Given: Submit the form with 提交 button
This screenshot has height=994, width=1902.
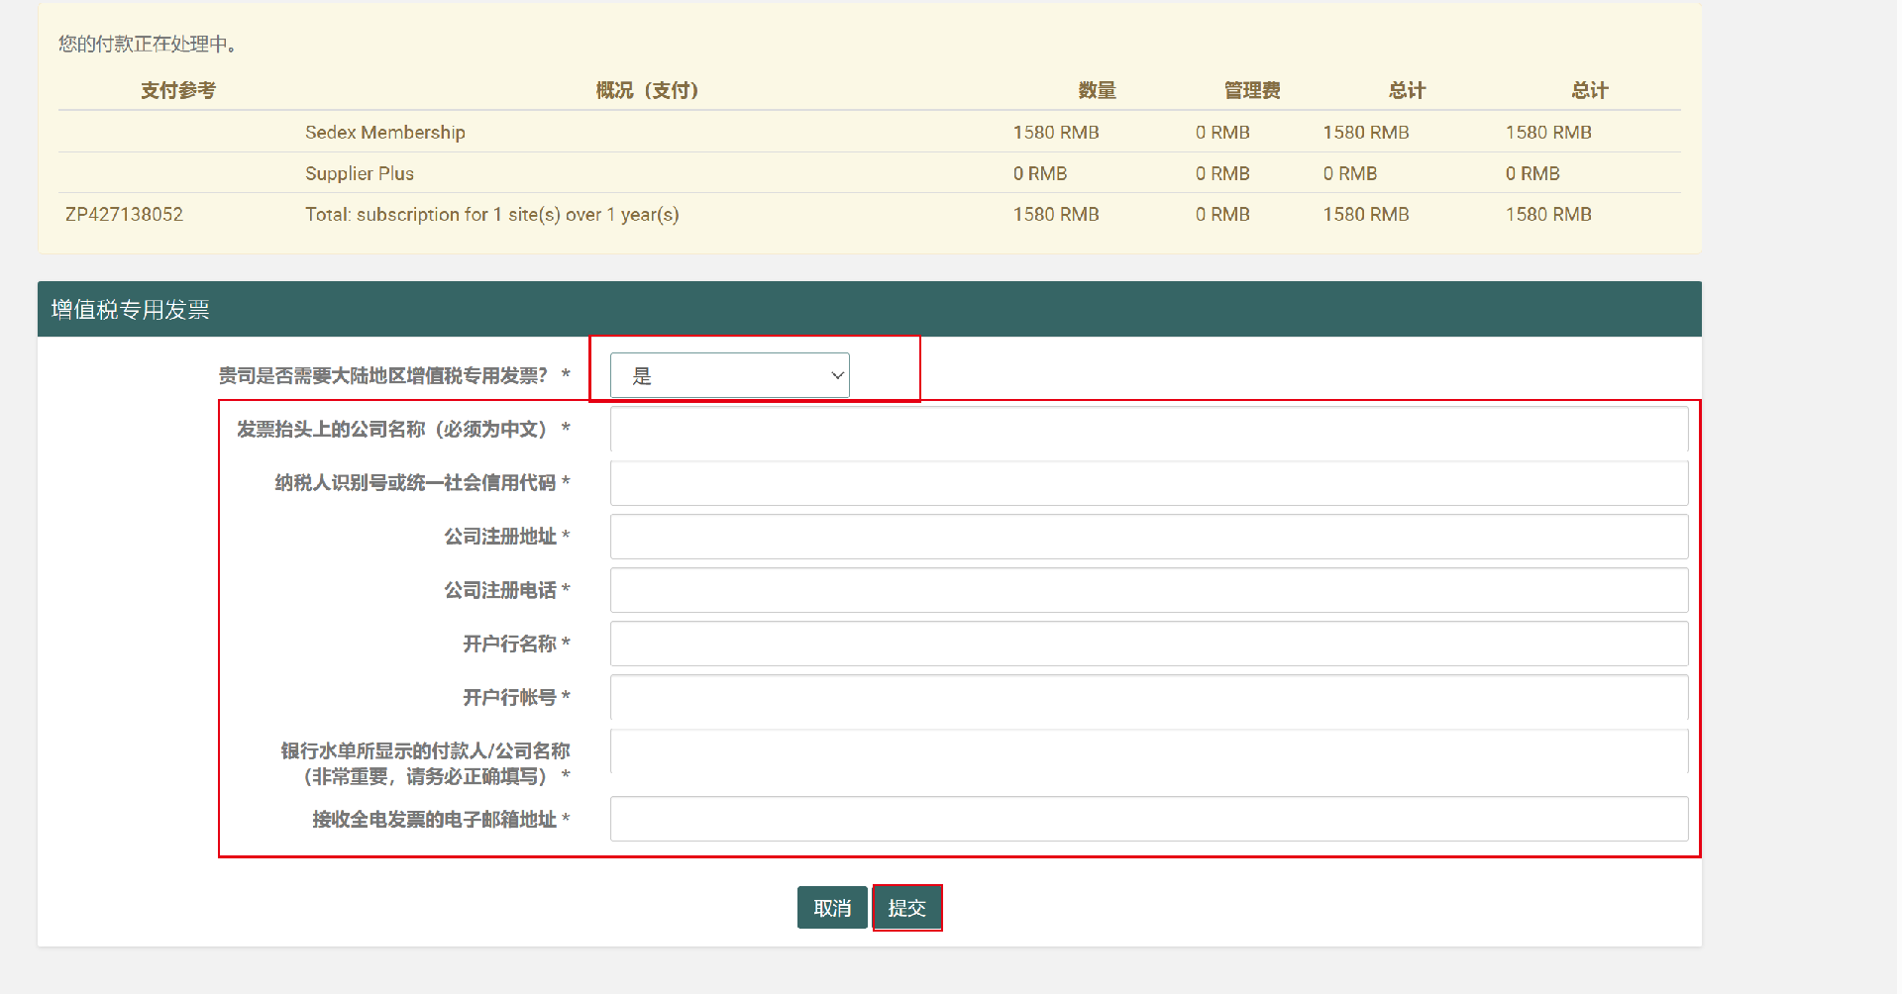Looking at the screenshot, I should [907, 908].
